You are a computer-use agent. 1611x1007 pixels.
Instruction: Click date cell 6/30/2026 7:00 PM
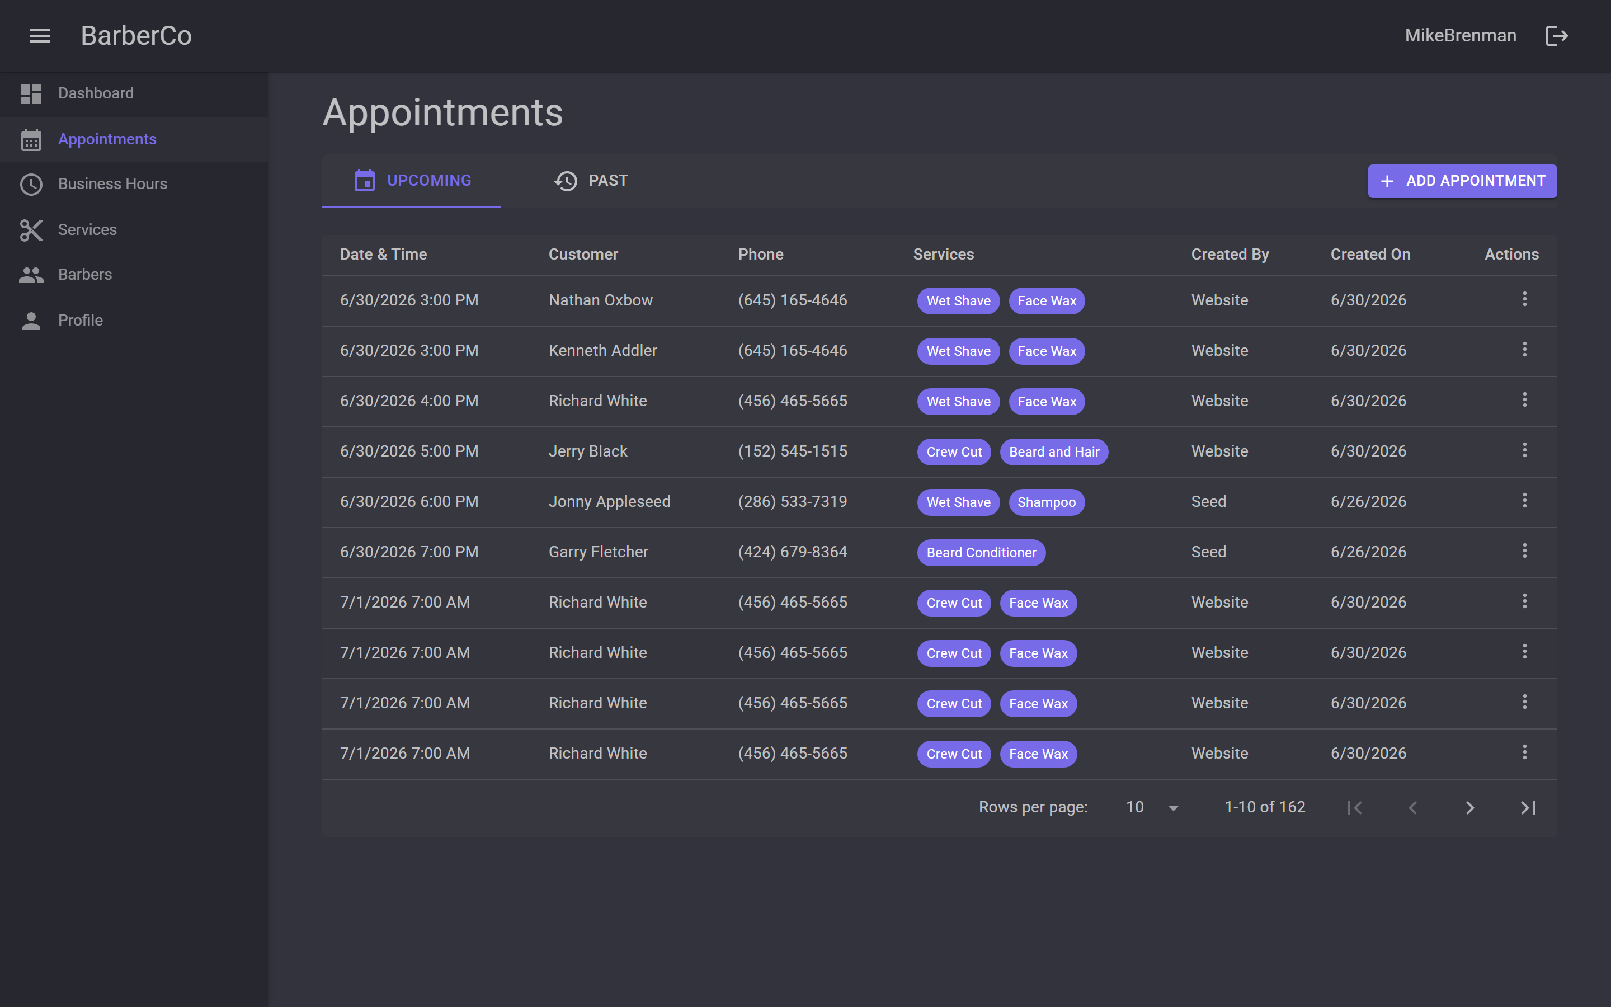[409, 552]
